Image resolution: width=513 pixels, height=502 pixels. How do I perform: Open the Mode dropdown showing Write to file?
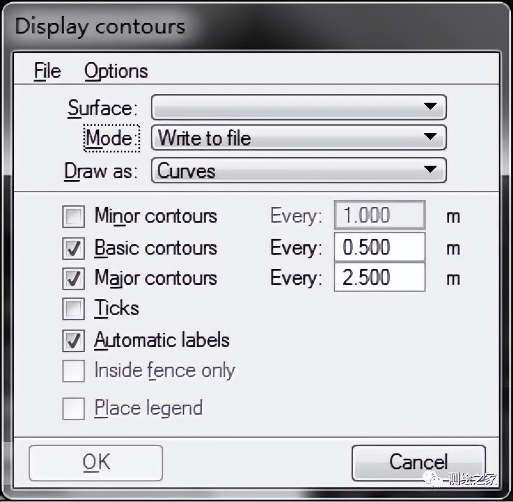(299, 138)
